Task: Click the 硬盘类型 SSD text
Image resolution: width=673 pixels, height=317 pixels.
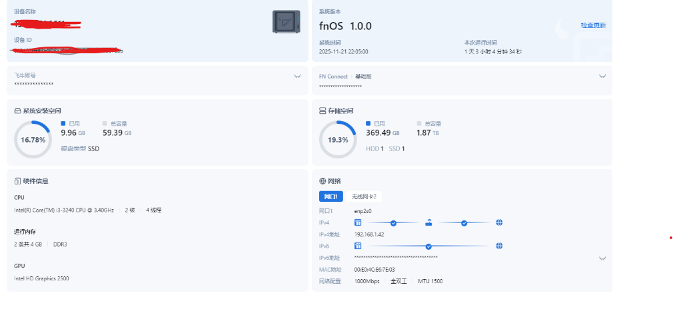Action: point(80,149)
